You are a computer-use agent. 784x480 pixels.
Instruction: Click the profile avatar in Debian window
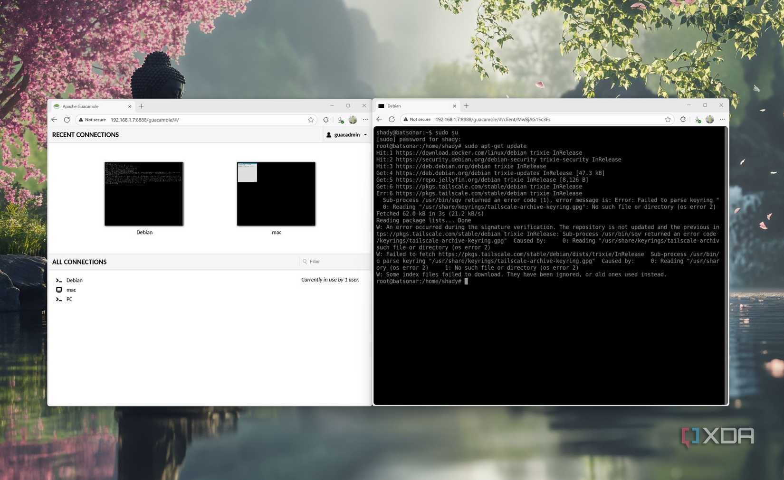pyautogui.click(x=710, y=120)
